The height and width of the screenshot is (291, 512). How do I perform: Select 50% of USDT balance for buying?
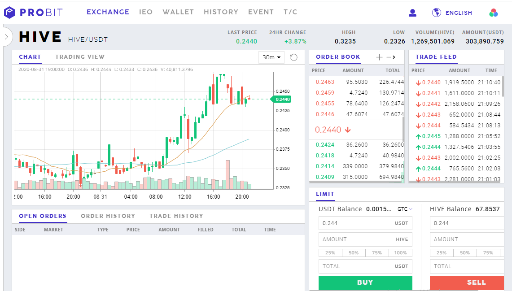click(x=354, y=253)
